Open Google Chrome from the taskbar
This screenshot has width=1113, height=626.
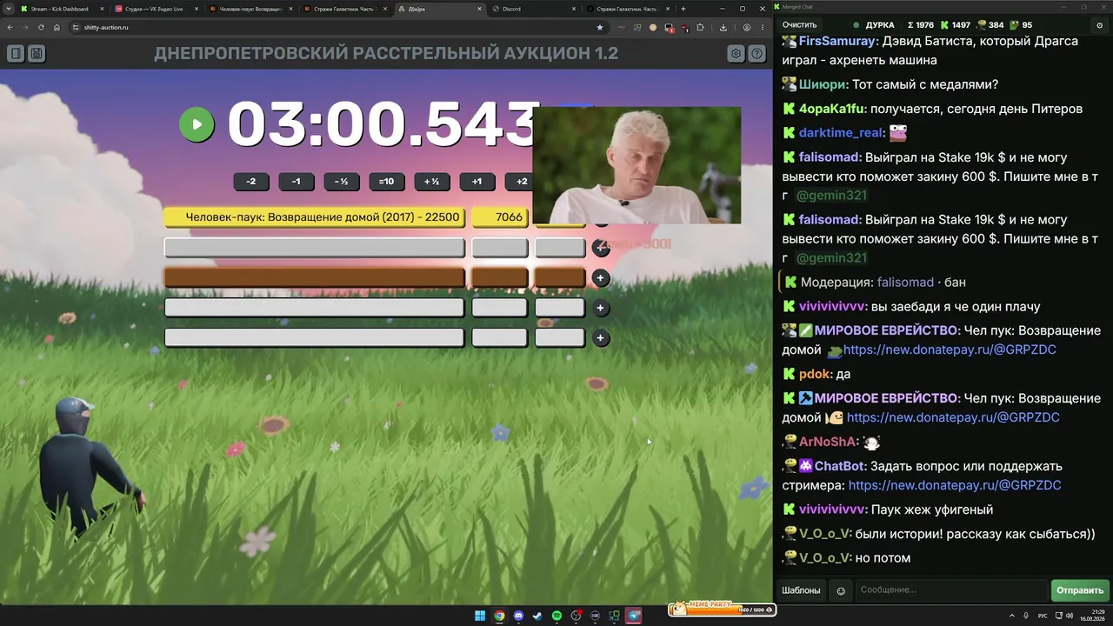pyautogui.click(x=499, y=616)
